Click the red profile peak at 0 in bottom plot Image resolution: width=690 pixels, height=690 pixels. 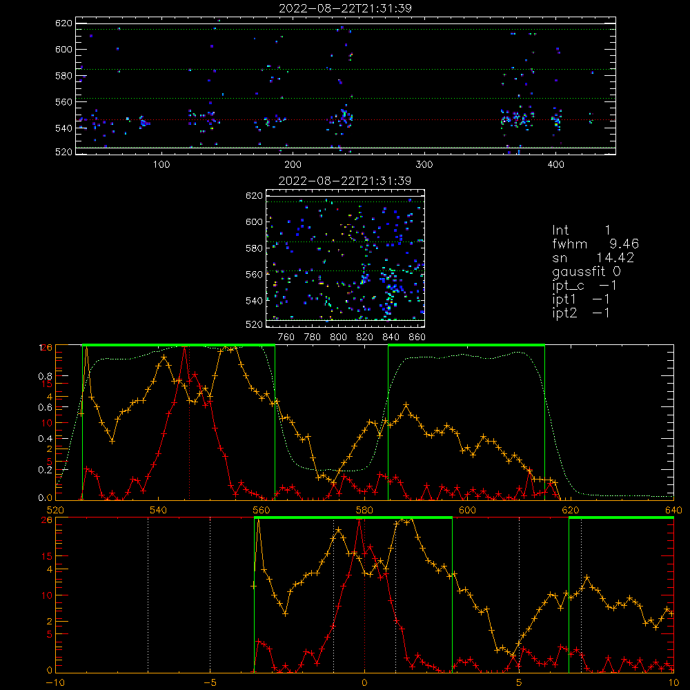click(x=359, y=520)
